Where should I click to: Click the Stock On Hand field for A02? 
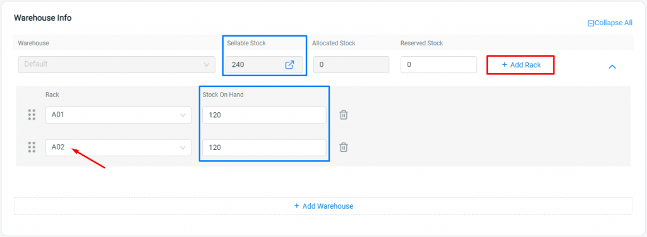click(264, 147)
